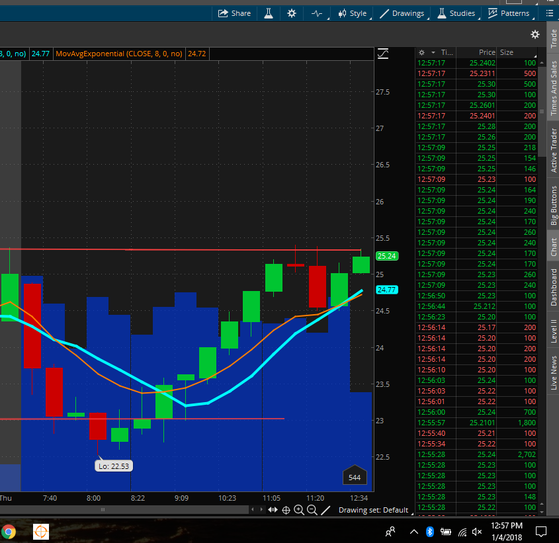The height and width of the screenshot is (543, 559).
Task: Open chart settings gear in the top toolbar
Action: (292, 13)
